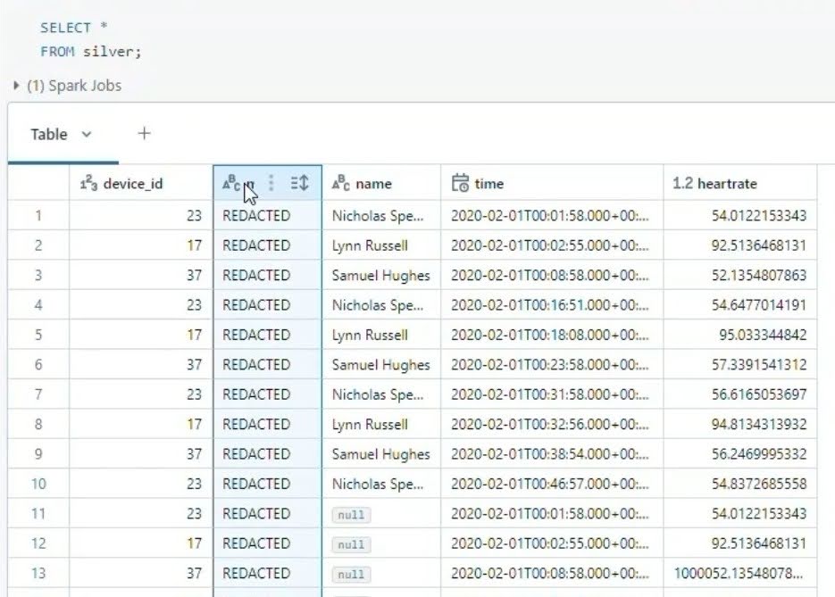The height and width of the screenshot is (597, 835).
Task: Click device_id value 37 in row 13
Action: click(x=195, y=573)
